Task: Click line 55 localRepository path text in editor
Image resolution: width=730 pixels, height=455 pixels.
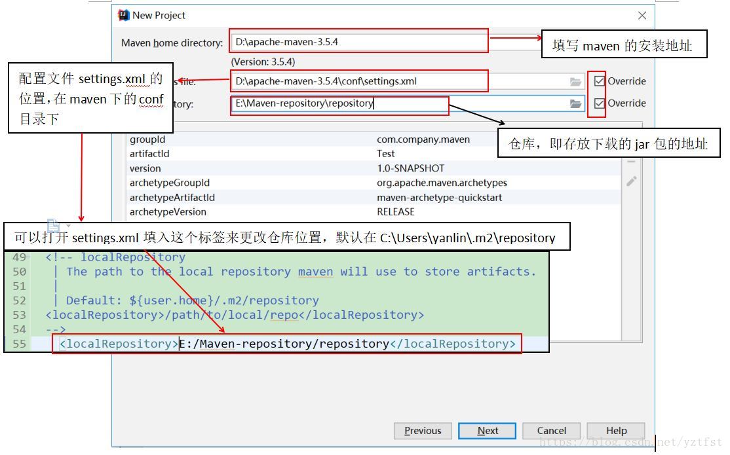Action: point(285,344)
